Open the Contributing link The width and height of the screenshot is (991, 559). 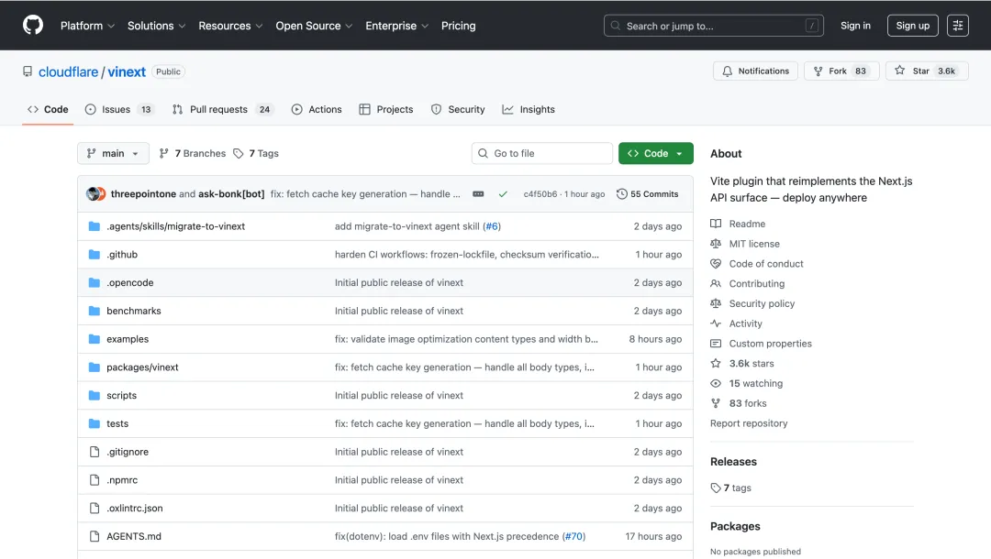coord(756,284)
